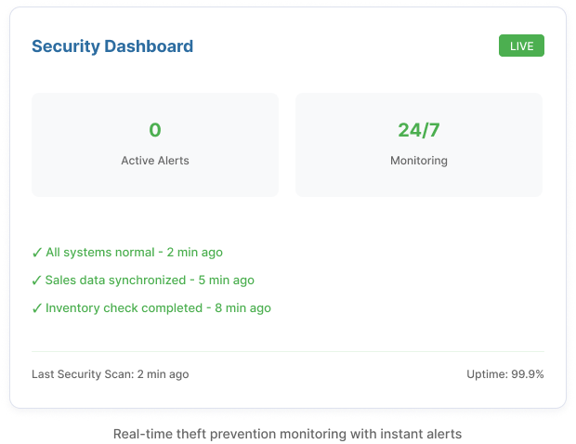The image size is (576, 444).
Task: Click the Uptime 99.9% indicator
Action: pos(504,374)
